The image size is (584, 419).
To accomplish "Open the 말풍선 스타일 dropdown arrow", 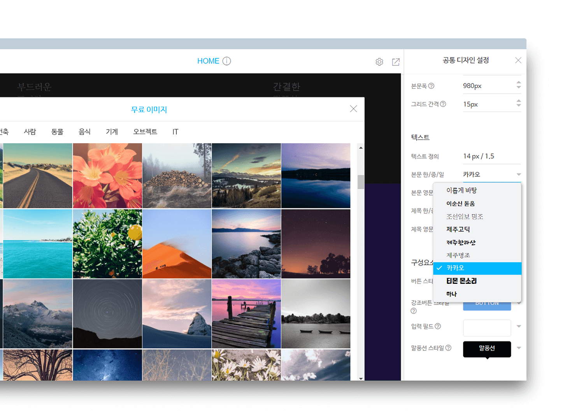I will coord(519,348).
